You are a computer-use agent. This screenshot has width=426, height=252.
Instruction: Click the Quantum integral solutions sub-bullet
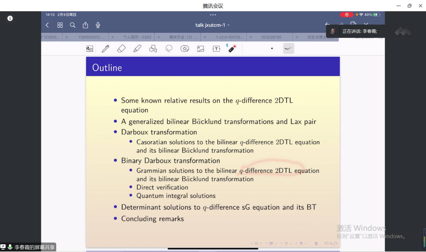(x=176, y=196)
